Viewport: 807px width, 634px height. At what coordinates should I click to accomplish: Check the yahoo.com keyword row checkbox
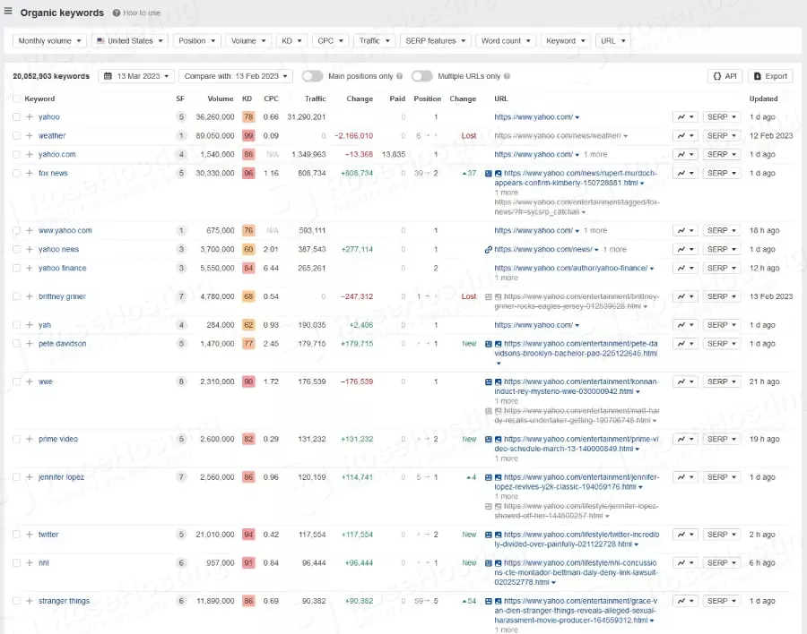coord(16,154)
